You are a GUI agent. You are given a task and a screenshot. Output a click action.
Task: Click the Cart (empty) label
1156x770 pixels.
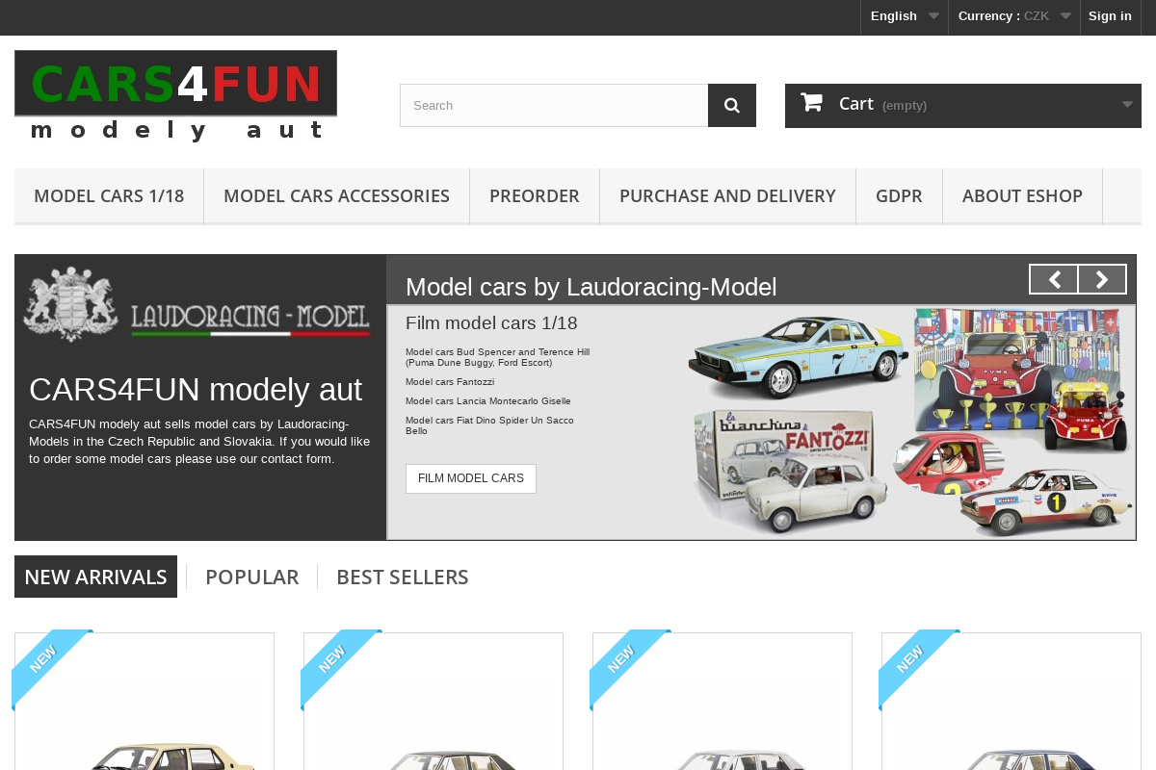tap(882, 104)
